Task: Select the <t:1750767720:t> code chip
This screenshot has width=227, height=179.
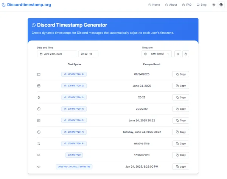Action: coord(74,97)
